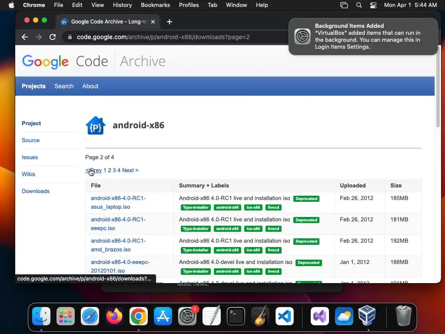
Task: Click Deprecated label in asus_laptop row
Action: tap(306, 198)
